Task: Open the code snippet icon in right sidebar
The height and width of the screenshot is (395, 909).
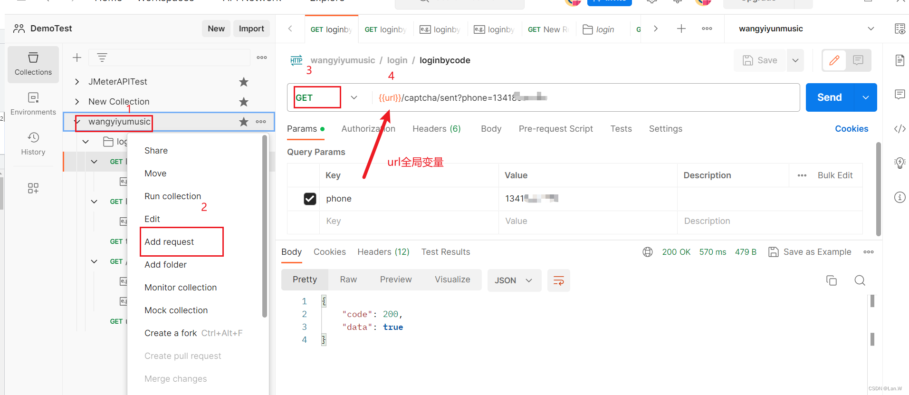Action: tap(899, 129)
